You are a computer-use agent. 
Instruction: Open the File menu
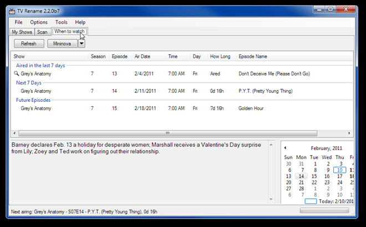(18, 22)
